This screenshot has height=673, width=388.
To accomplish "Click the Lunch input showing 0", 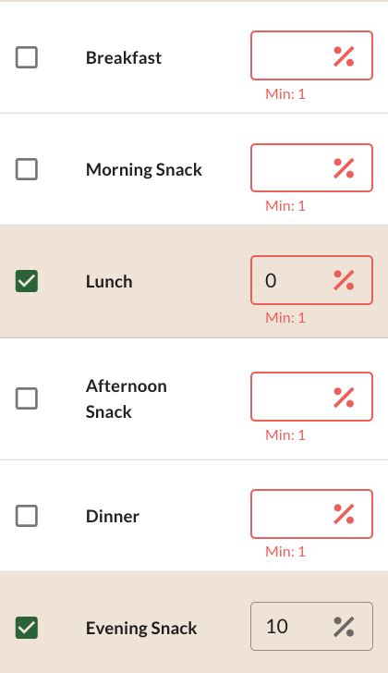I will coord(311,280).
